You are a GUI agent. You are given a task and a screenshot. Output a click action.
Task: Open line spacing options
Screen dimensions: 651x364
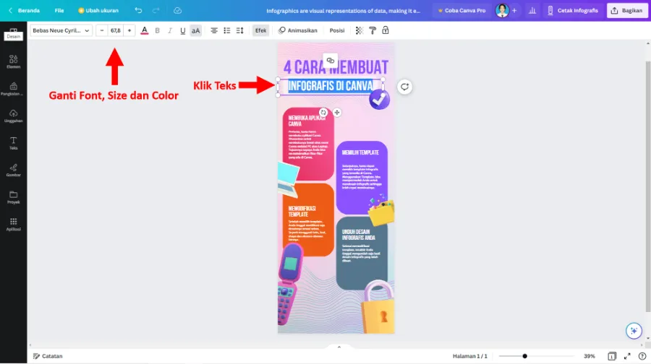pos(239,30)
